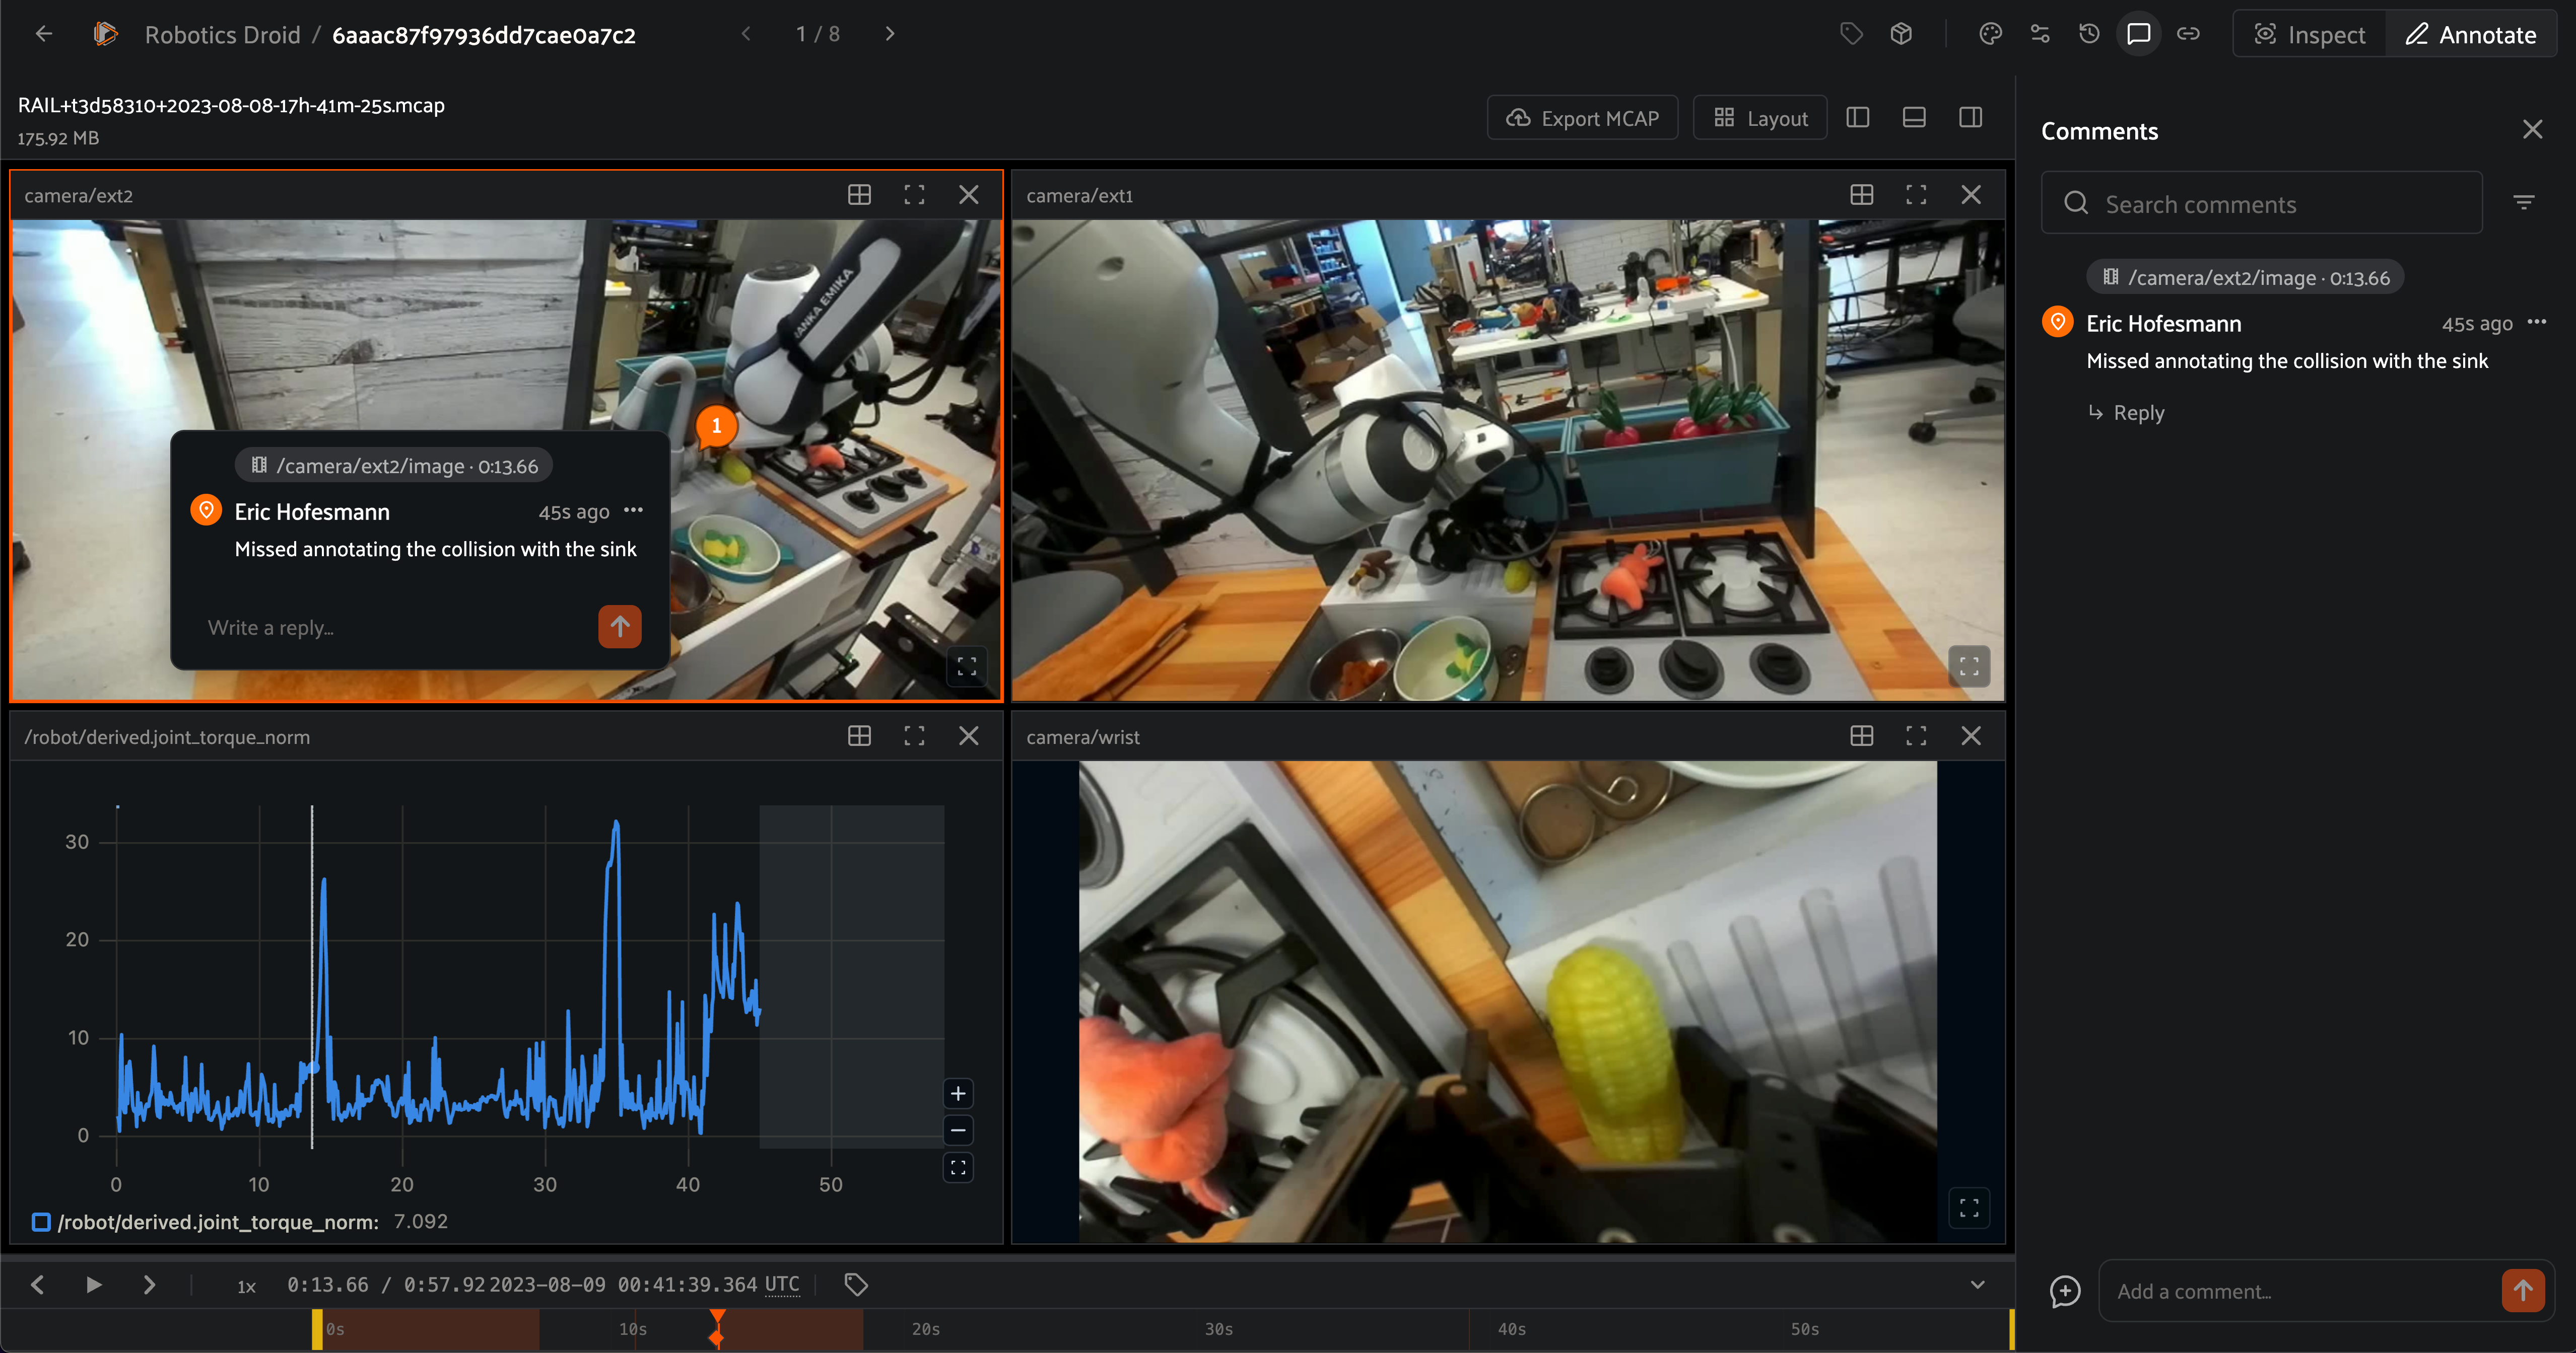Expand the timeline chevron at right
The width and height of the screenshot is (2576, 1353).
(x=1977, y=1285)
